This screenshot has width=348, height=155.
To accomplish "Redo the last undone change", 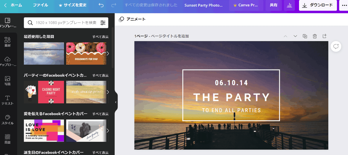I will 114,5.
